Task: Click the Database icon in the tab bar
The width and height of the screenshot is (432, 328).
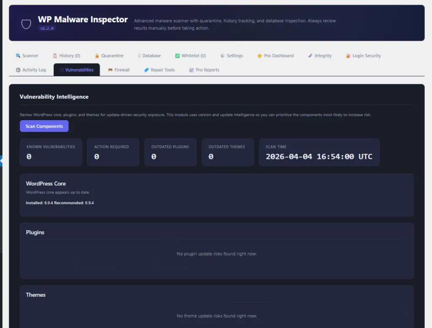Action: pyautogui.click(x=139, y=55)
